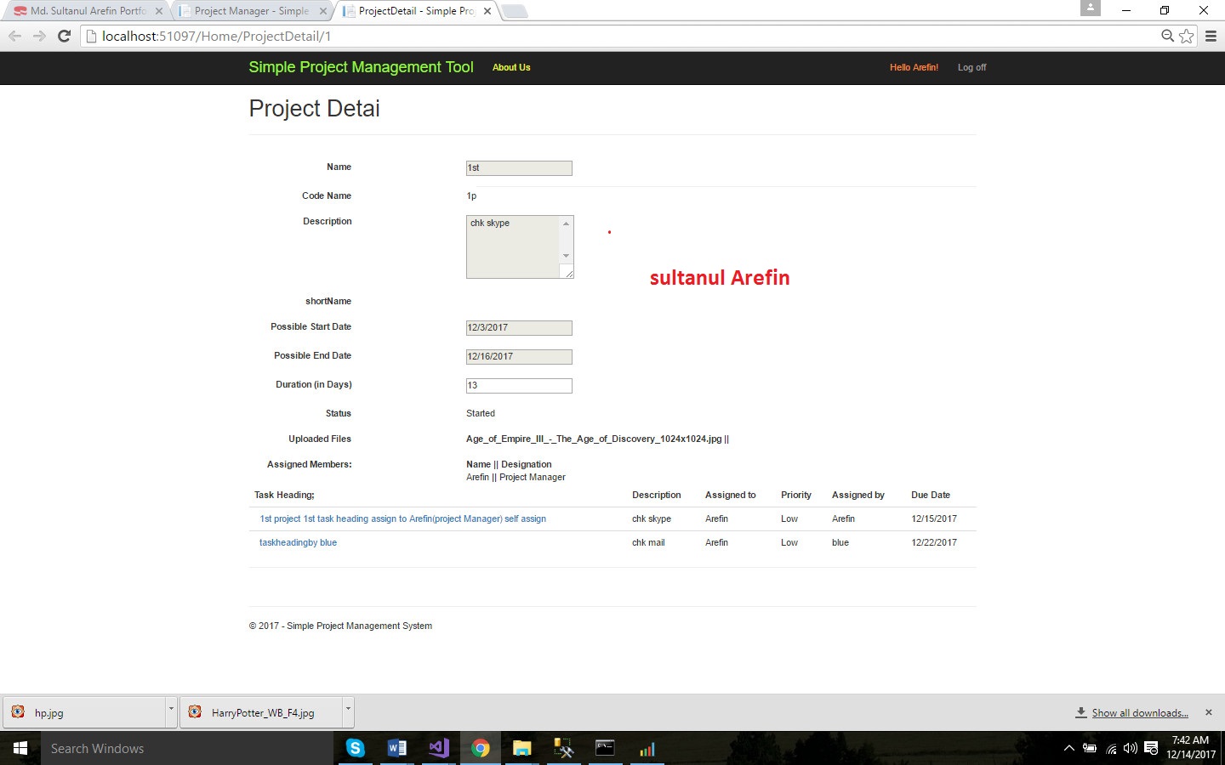This screenshot has width=1225, height=765.
Task: Expand options for hp.jpg download
Action: 171,709
